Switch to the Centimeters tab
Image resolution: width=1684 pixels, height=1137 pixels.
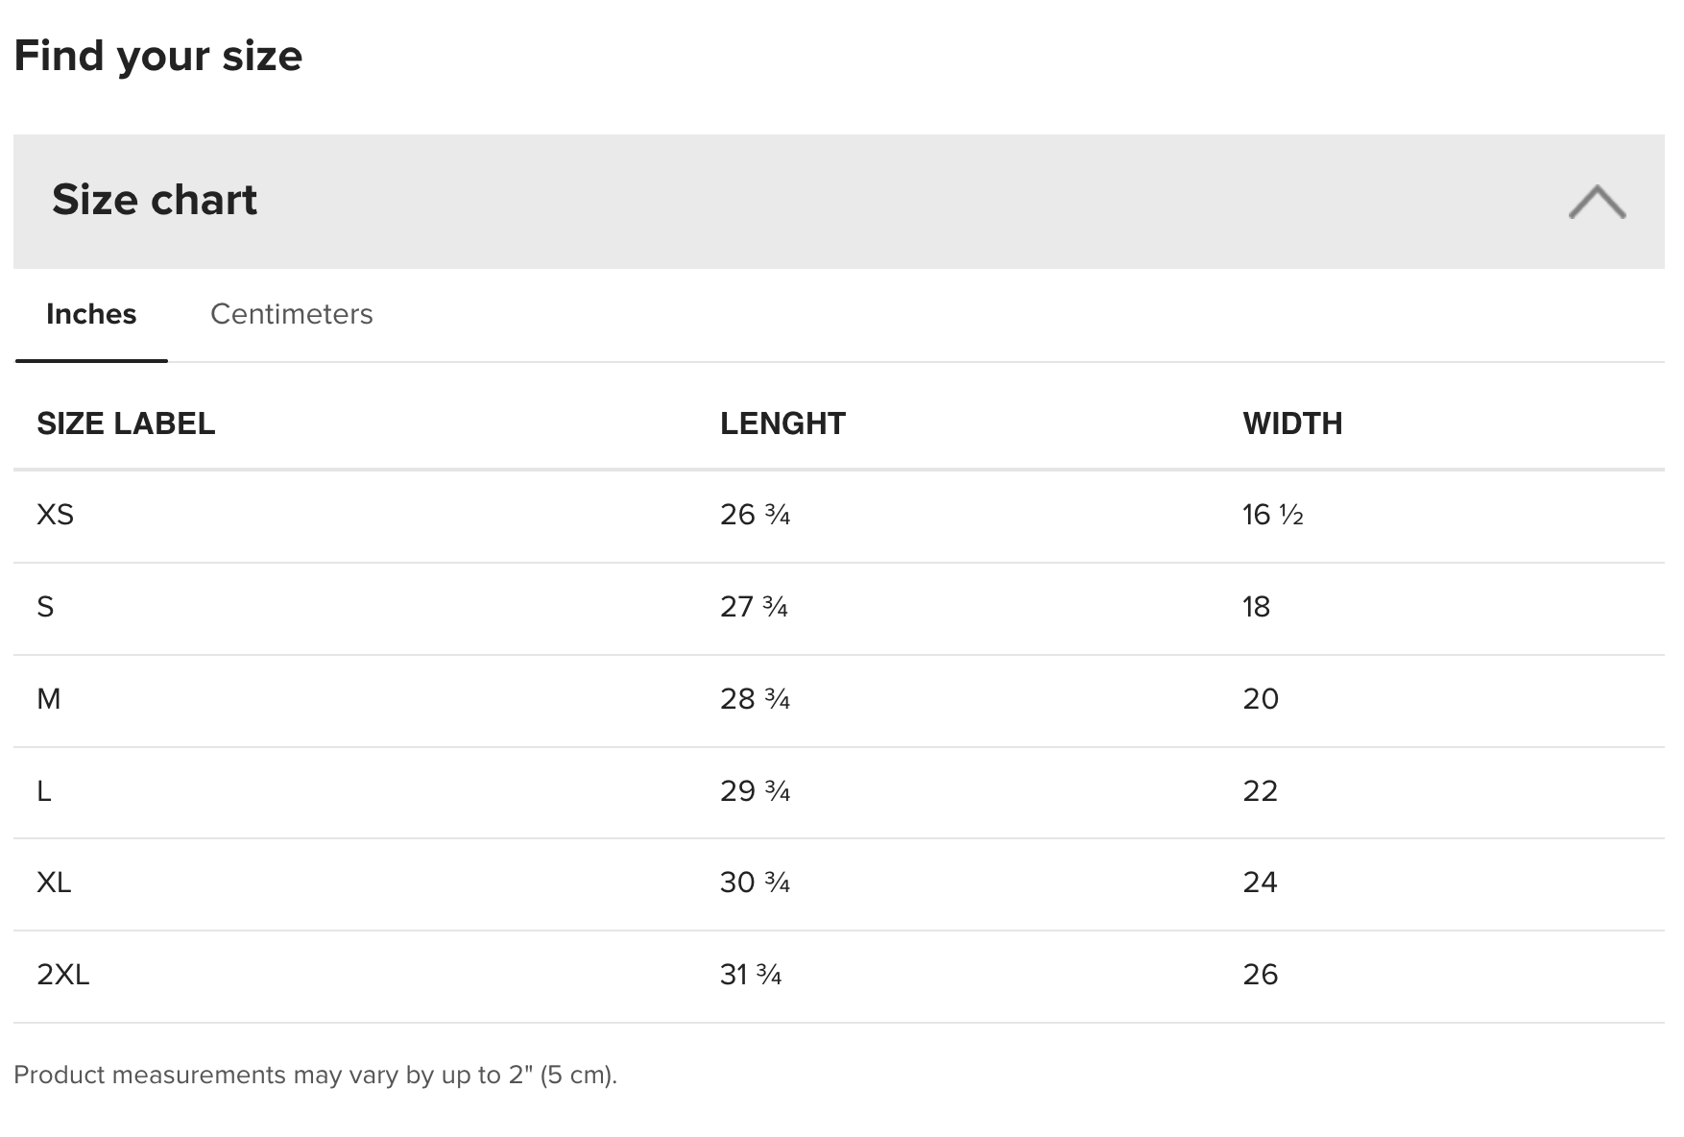(x=291, y=314)
